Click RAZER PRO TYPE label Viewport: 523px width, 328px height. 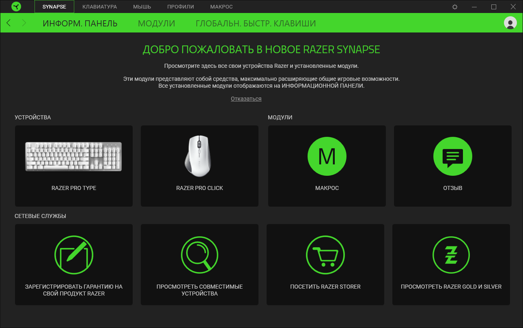click(74, 188)
